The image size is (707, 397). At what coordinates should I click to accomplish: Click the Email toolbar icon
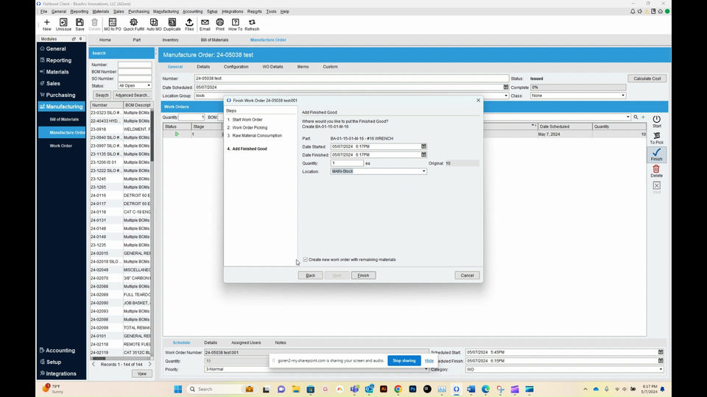[x=205, y=25]
